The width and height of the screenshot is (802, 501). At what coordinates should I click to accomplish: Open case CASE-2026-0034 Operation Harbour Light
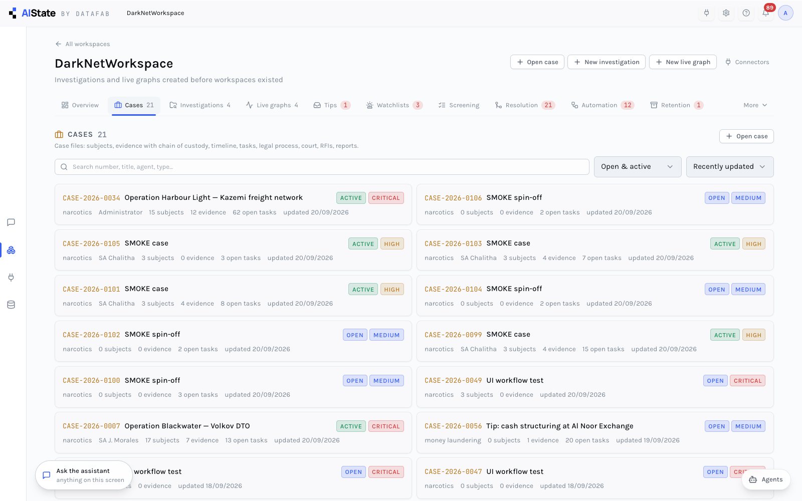pos(233,204)
